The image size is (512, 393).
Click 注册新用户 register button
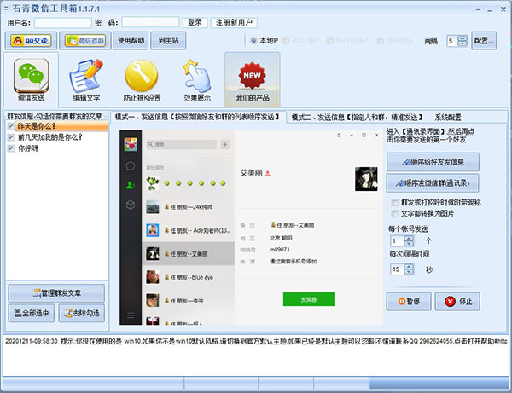coord(234,22)
